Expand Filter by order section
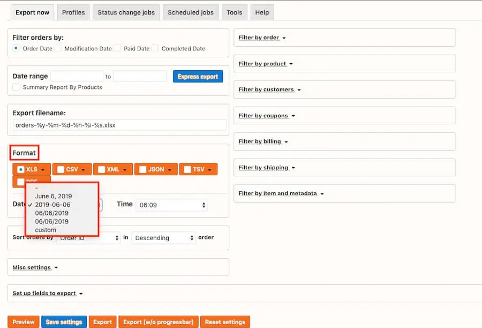 [x=262, y=38]
